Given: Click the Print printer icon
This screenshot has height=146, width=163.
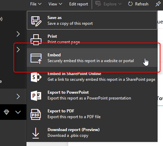Looking at the screenshot, I should point(36,40).
